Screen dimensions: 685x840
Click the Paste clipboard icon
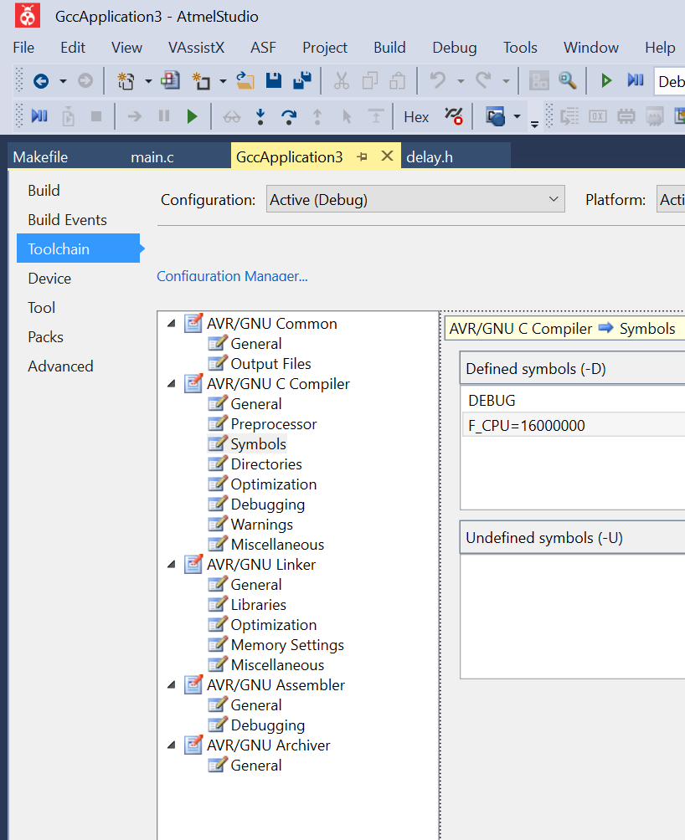coord(398,81)
